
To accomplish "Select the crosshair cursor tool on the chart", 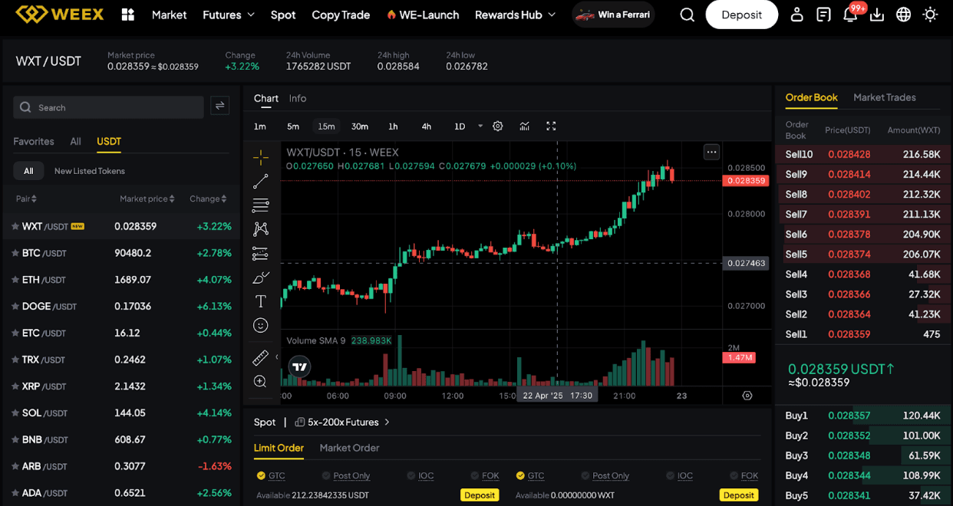I will coord(260,156).
